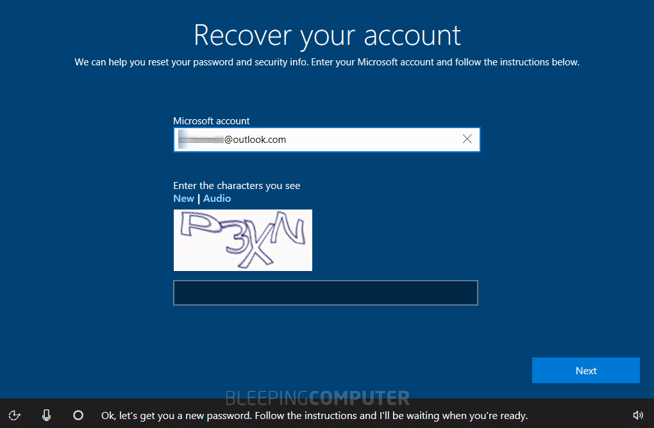Open accessibility options beside the microphone icon
Viewport: 654px width, 428px height.
14,415
